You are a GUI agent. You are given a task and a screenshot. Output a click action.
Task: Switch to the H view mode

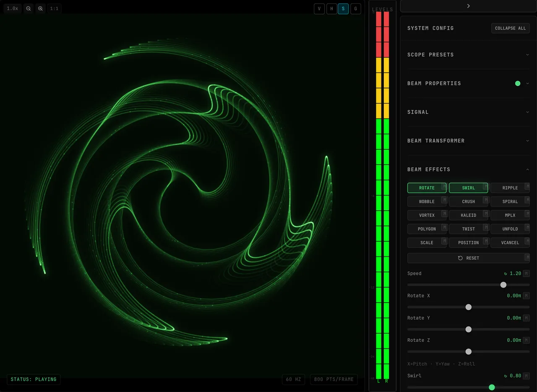coord(331,9)
